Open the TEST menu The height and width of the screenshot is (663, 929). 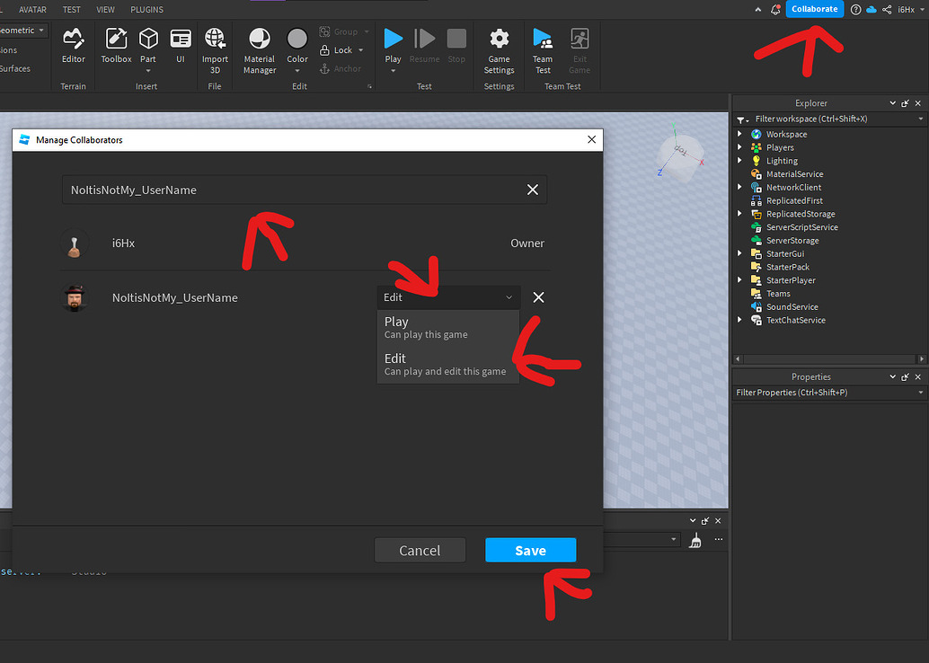point(71,9)
